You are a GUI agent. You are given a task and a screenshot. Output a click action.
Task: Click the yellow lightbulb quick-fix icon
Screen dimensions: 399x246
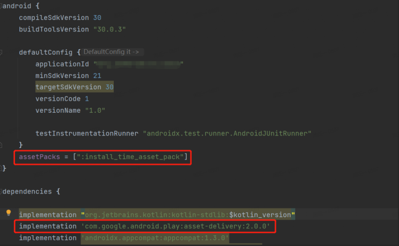click(x=9, y=212)
